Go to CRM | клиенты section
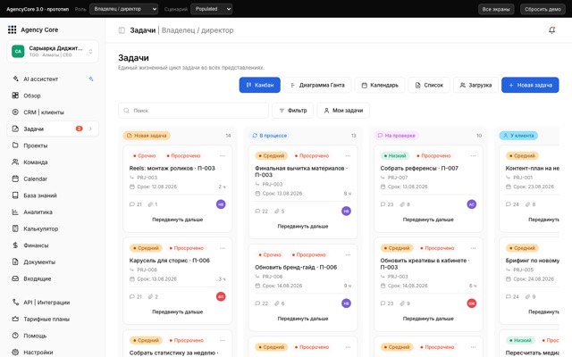The height and width of the screenshot is (357, 572). [x=53, y=112]
